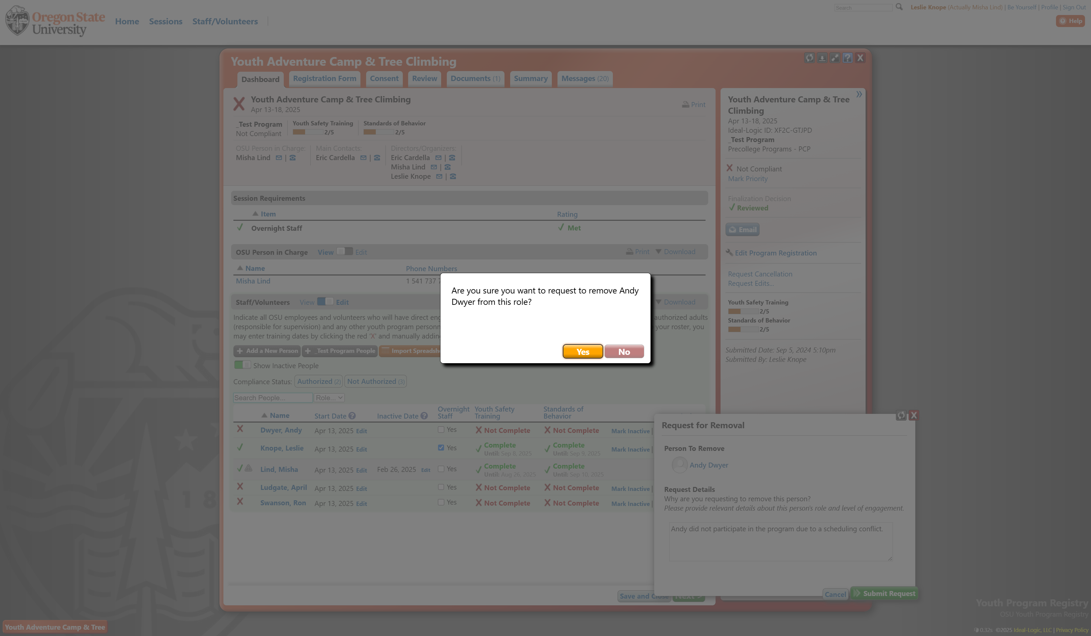The image size is (1091, 636).
Task: Open Download dropdown in OSU Person in Charge
Action: (676, 252)
